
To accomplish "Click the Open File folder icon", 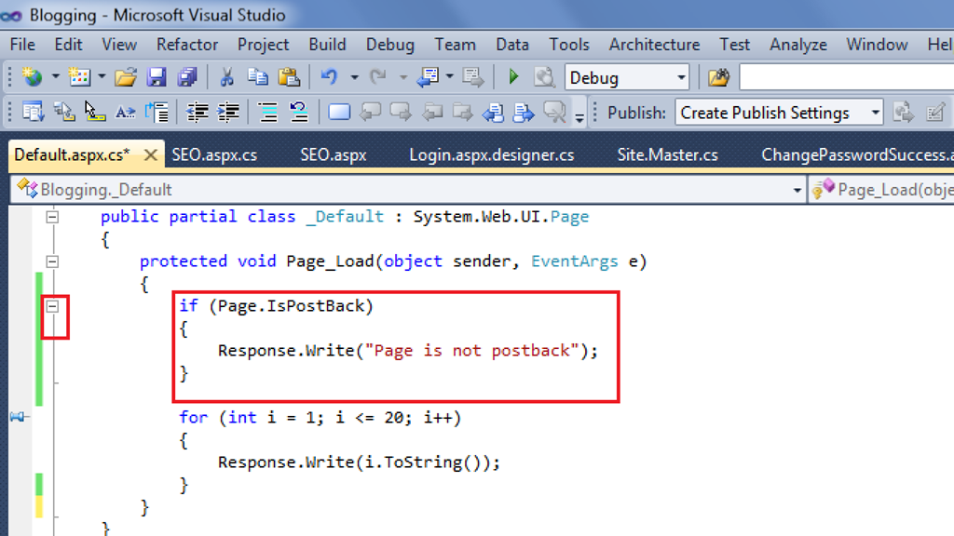I will click(126, 77).
